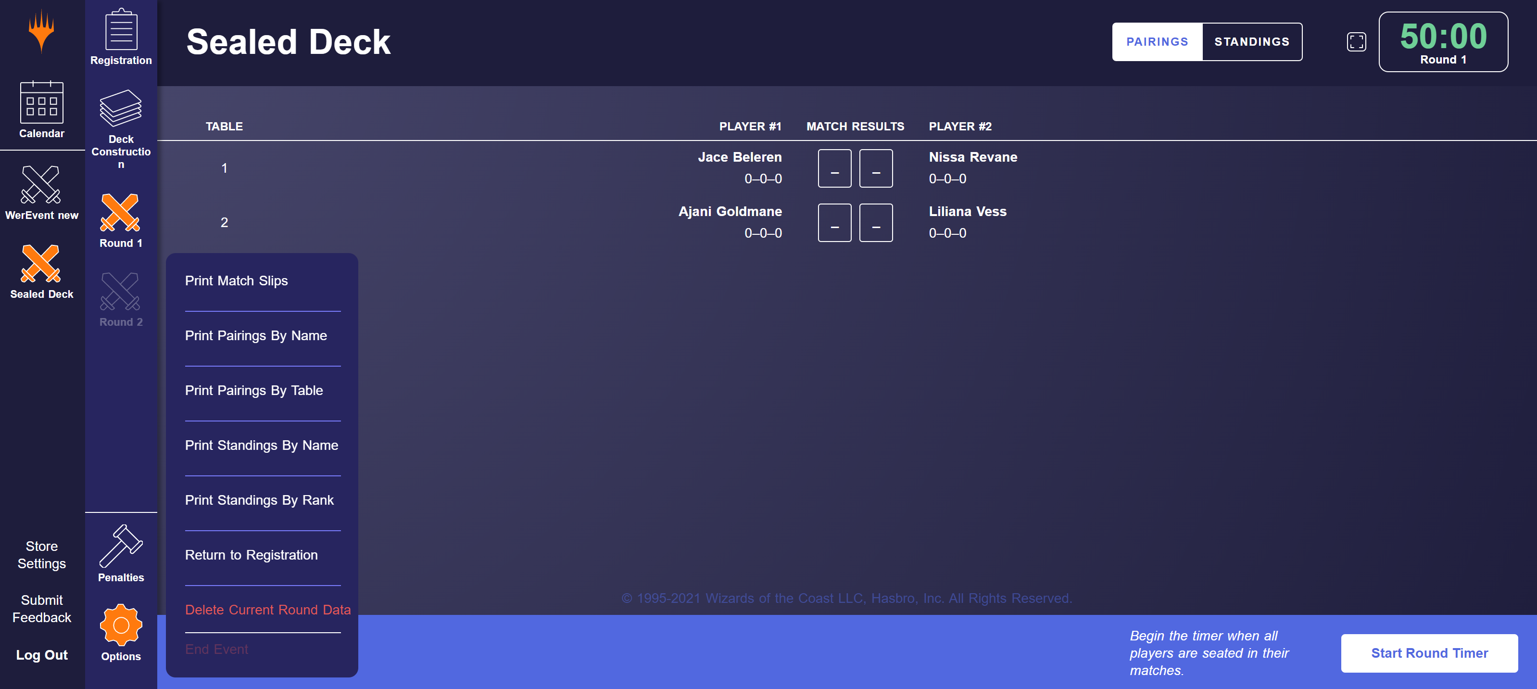
Task: Choose Print Pairings By Table
Action: pos(253,391)
